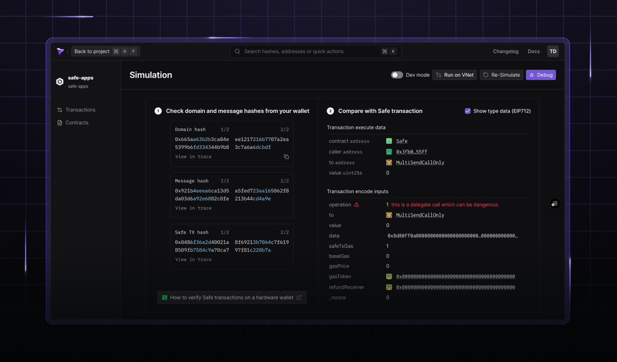Viewport: 617px width, 362px height.
Task: Open the trace panel icon on right edge
Action: [554, 203]
